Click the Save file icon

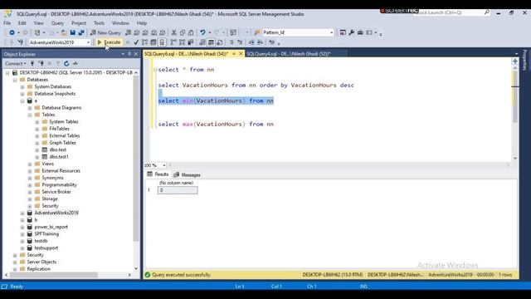pos(72,32)
